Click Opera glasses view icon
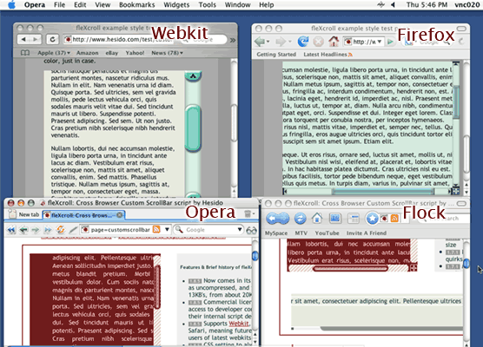Image resolution: width=483 pixels, height=347 pixels. [x=251, y=230]
